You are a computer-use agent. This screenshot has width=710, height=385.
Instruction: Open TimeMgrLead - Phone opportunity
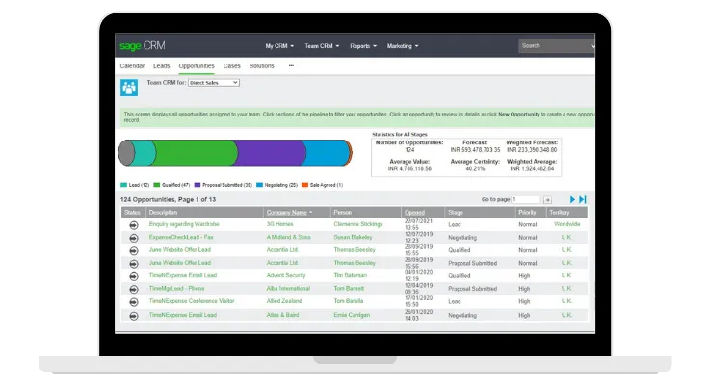tap(176, 289)
